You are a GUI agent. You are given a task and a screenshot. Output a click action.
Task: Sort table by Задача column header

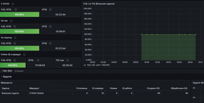tap(6, 88)
